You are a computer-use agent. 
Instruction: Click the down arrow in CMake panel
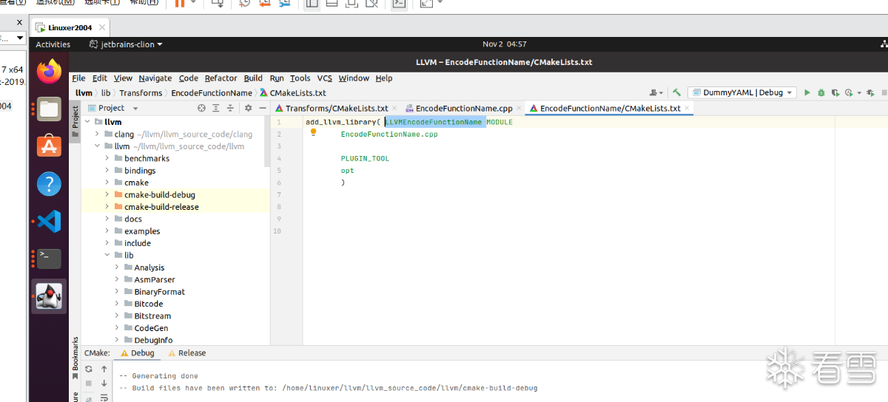point(104,384)
